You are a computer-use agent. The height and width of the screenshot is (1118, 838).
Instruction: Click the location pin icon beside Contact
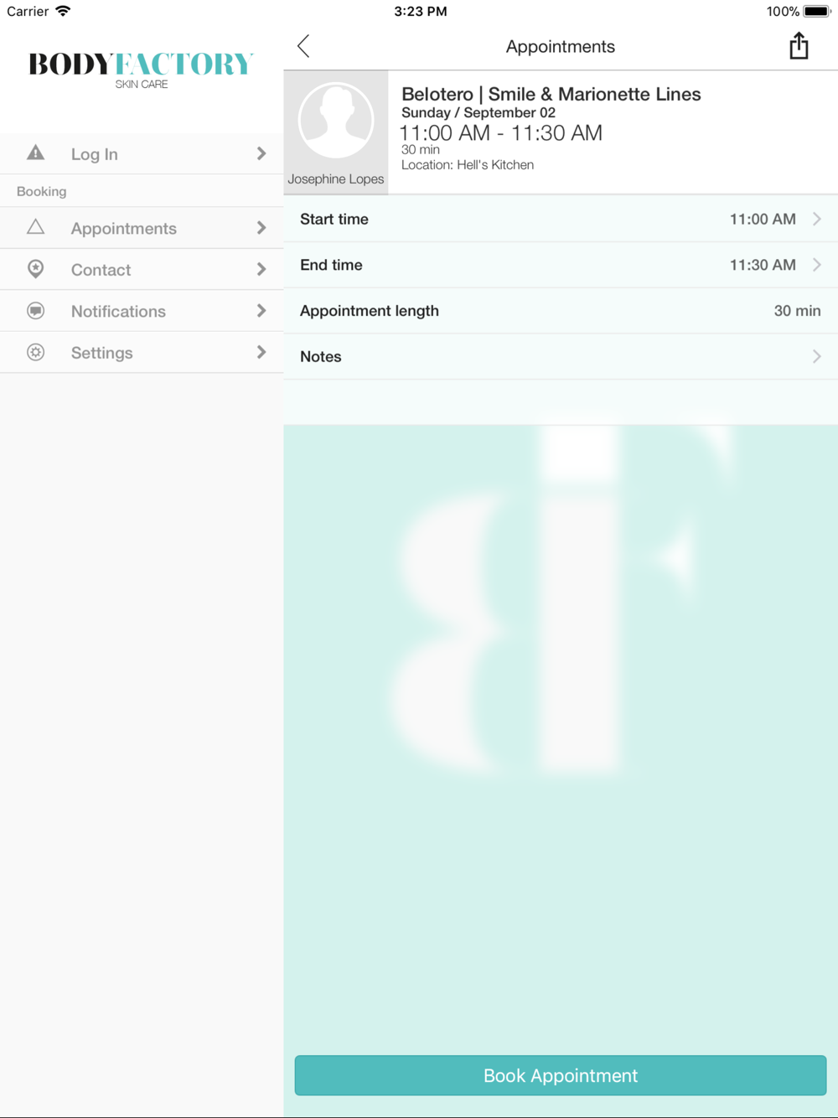pos(35,269)
